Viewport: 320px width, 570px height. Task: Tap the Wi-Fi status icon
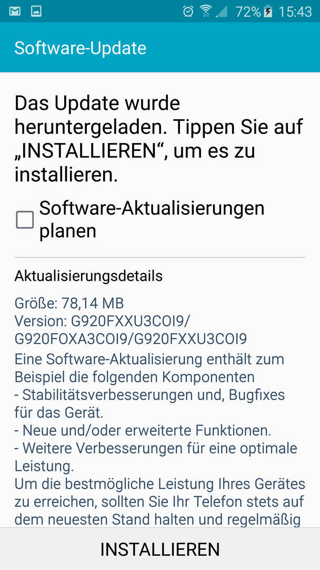tap(206, 12)
